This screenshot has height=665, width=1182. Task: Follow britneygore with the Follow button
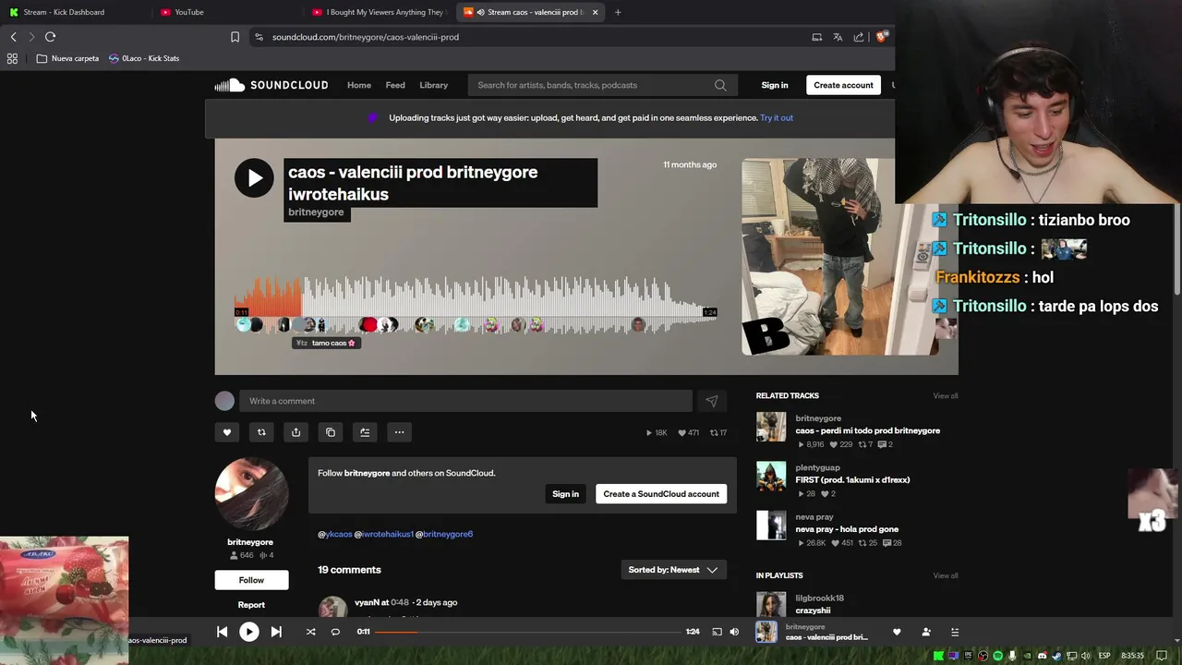coord(251,580)
